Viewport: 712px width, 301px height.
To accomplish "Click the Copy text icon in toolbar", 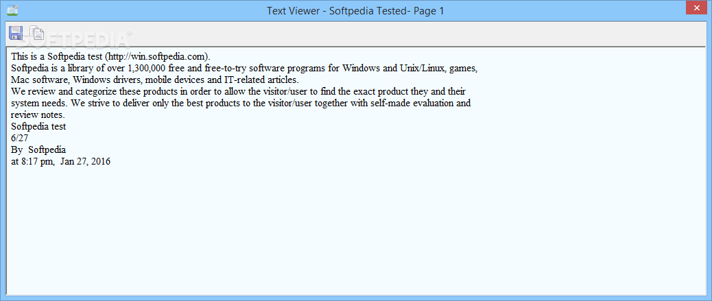I will (x=36, y=33).
